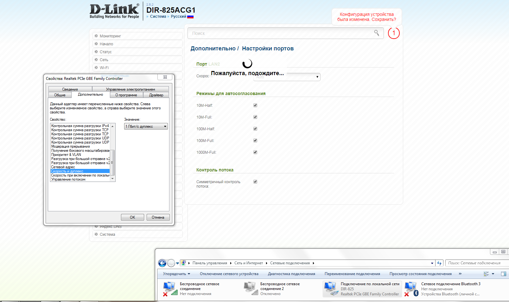The width and height of the screenshot is (509, 302).
Task: Select Сетевой адрес in property list
Action: click(x=80, y=167)
